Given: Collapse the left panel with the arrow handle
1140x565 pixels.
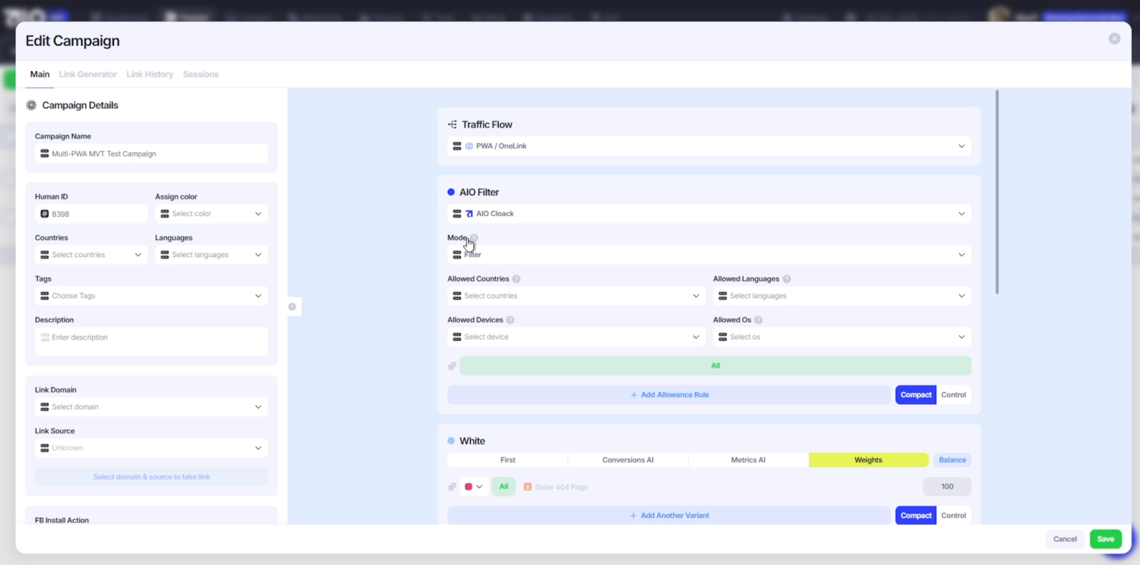Looking at the screenshot, I should pyautogui.click(x=292, y=307).
